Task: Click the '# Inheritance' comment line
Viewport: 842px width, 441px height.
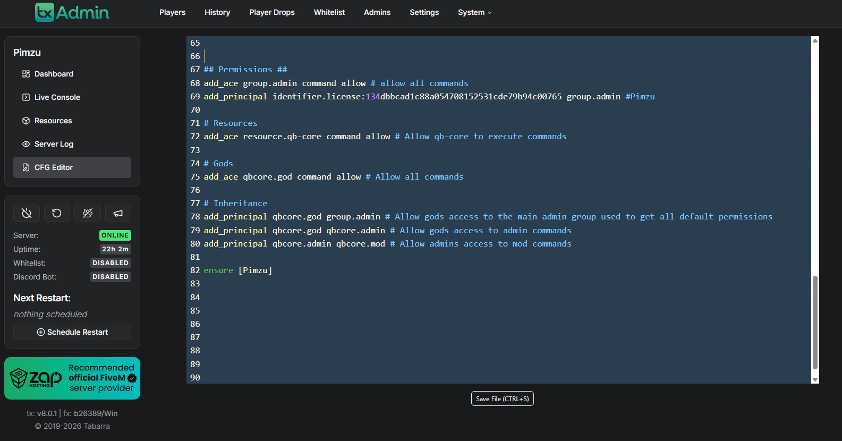Action: point(236,203)
